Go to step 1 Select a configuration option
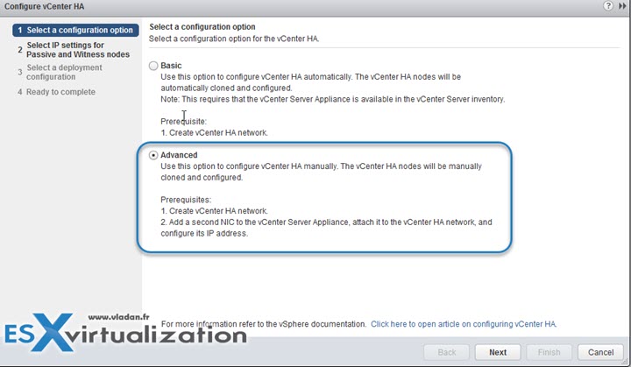The width and height of the screenshot is (631, 367). 75,30
